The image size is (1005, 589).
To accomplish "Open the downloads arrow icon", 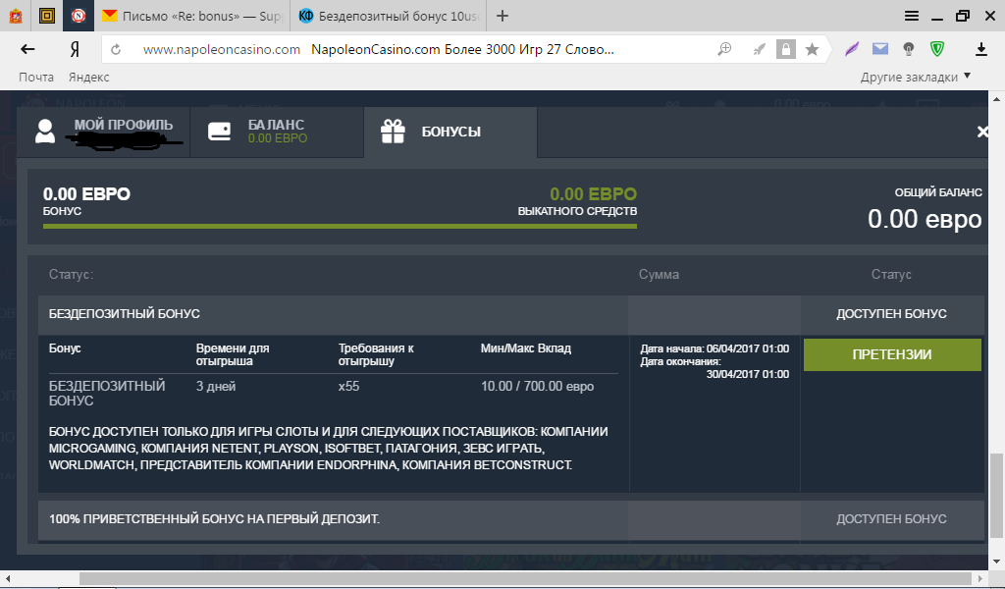I will point(980,49).
